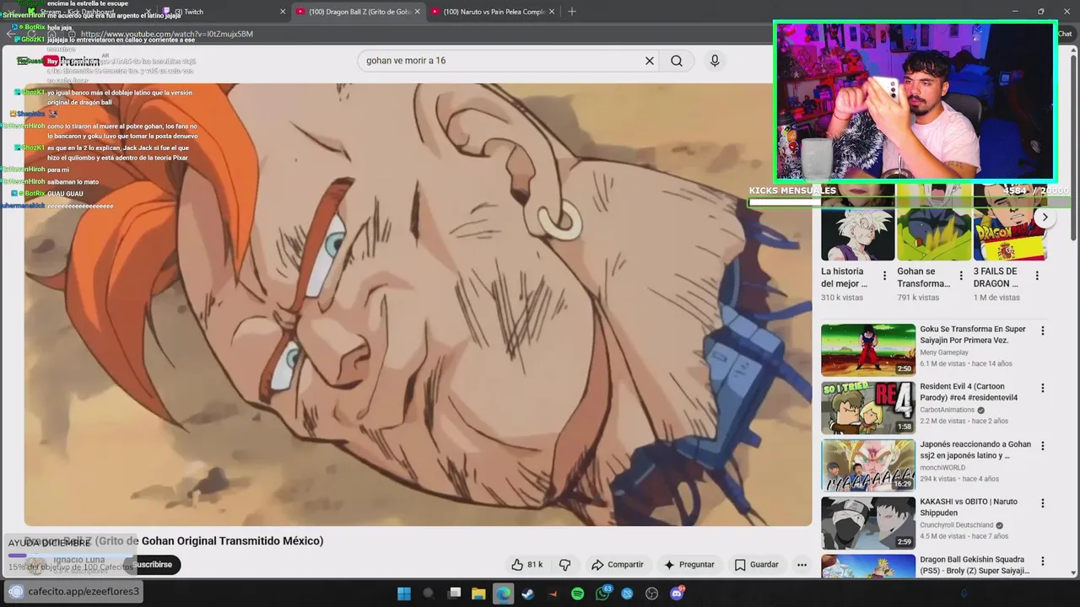Click Guardar to save the video
The image size is (1080, 607).
756,565
